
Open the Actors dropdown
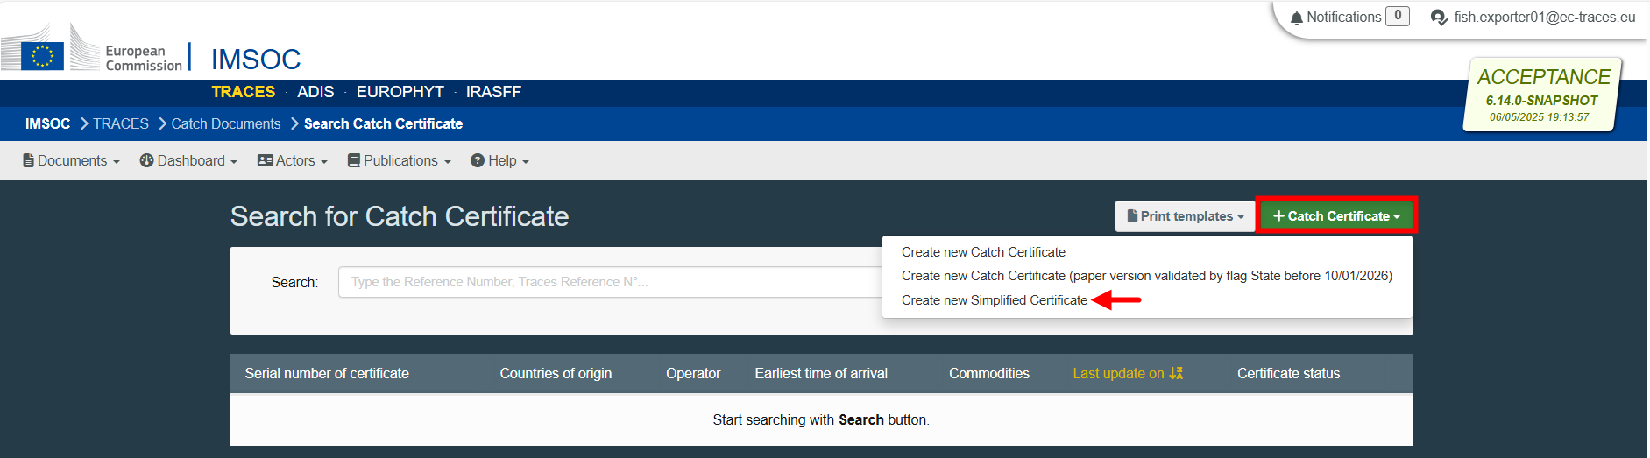click(x=293, y=161)
